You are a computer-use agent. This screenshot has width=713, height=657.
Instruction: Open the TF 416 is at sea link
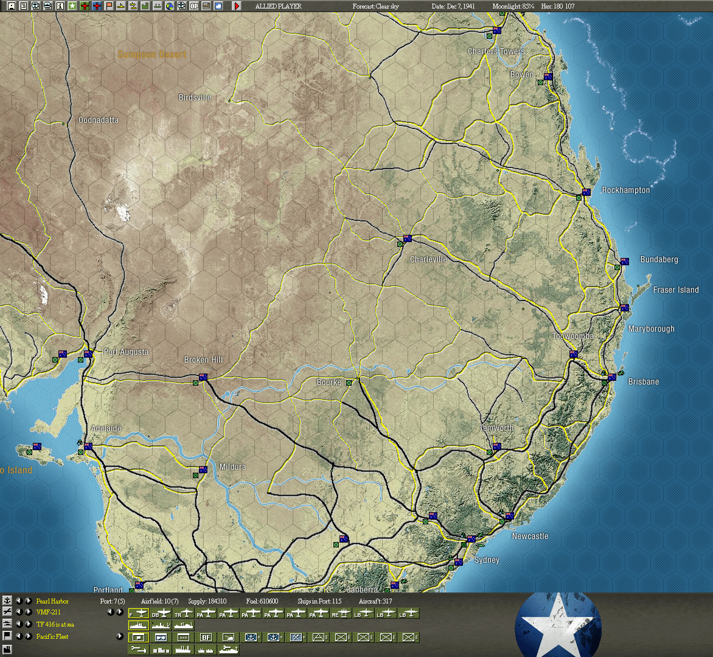(x=55, y=624)
